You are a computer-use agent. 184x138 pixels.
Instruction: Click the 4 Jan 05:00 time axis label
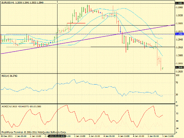(109, 136)
